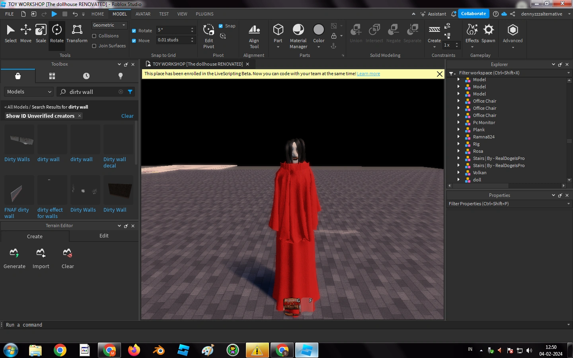573x358 pixels.
Task: Toggle the Join Surfaces checkbox
Action: (x=94, y=46)
